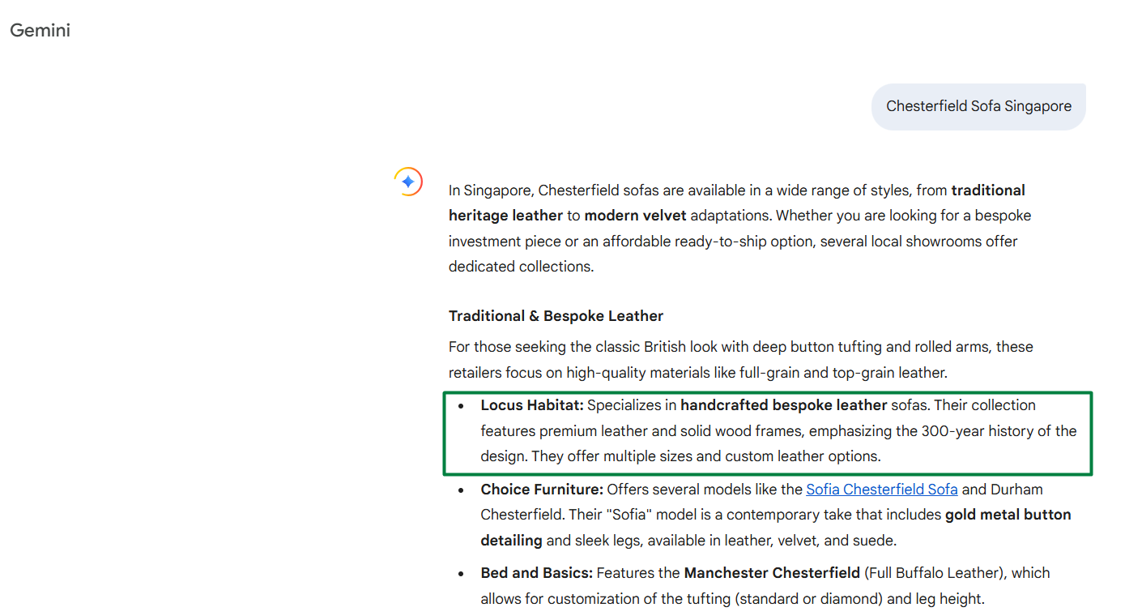The height and width of the screenshot is (616, 1142).
Task: Click the bold 'modern velvet' text
Action: [x=635, y=216]
